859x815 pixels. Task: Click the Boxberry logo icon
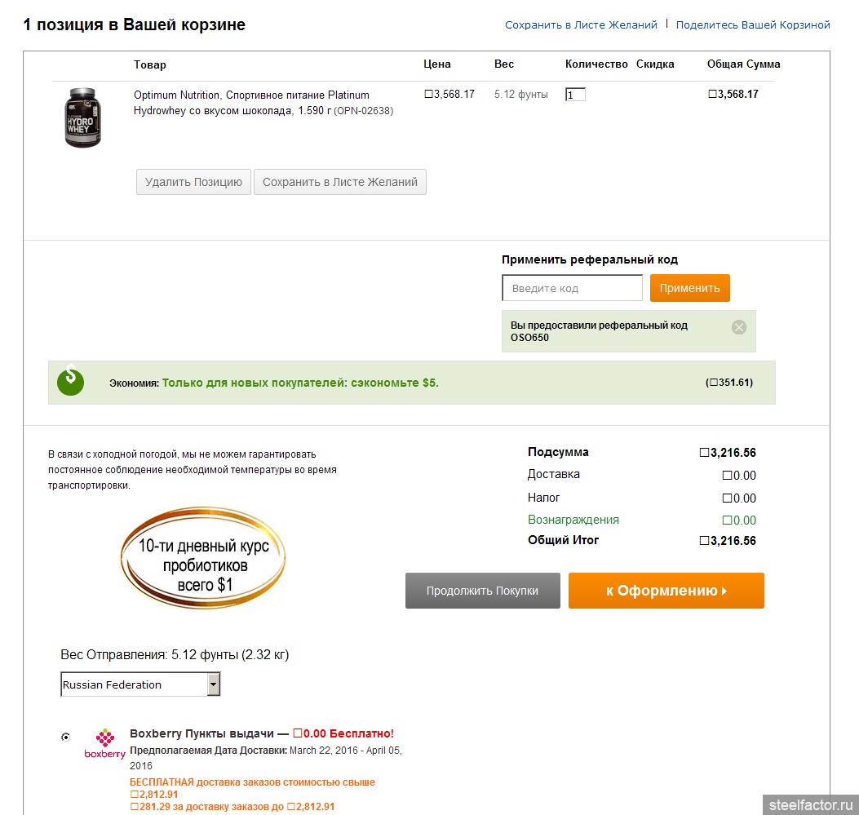pyautogui.click(x=104, y=743)
